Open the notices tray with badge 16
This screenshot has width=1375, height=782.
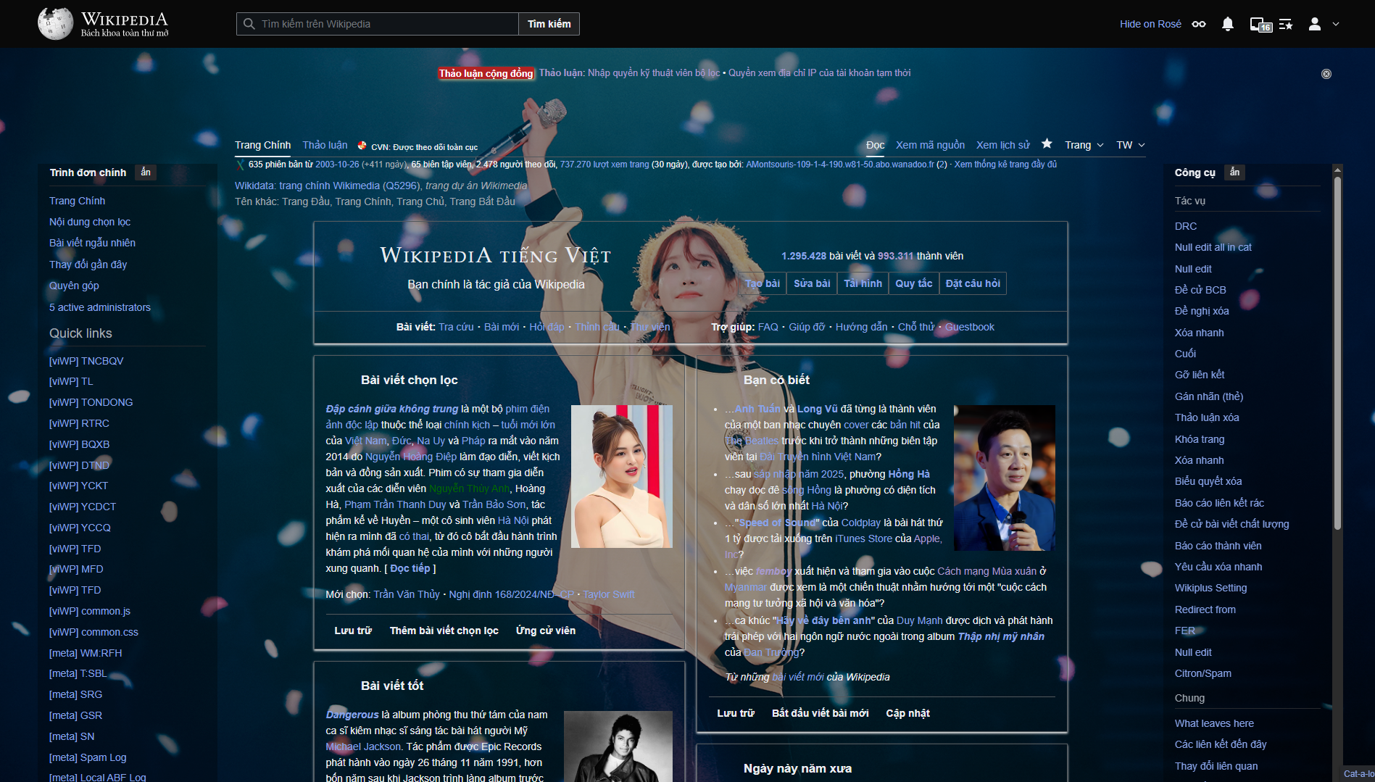pos(1260,25)
